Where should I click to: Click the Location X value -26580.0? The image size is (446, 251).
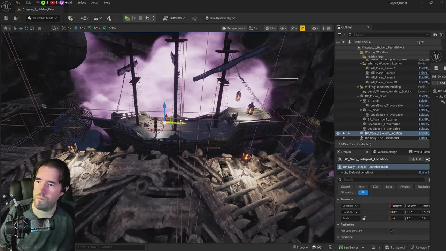pyautogui.click(x=397, y=206)
